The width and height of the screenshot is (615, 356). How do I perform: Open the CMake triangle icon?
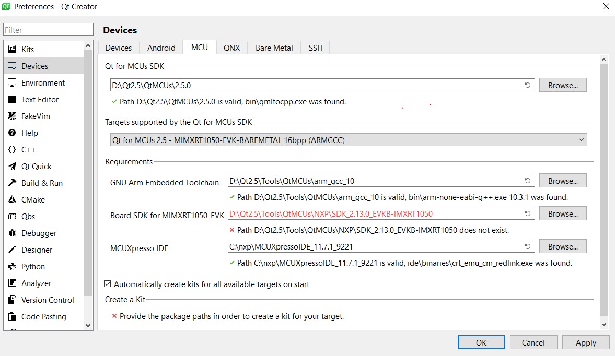point(12,199)
